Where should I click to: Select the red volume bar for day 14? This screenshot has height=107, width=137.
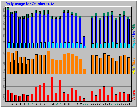point(60,90)
